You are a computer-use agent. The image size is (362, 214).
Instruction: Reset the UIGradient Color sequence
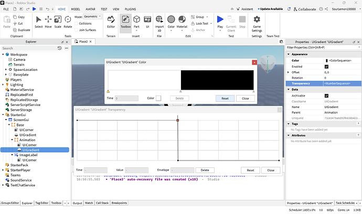(x=225, y=98)
